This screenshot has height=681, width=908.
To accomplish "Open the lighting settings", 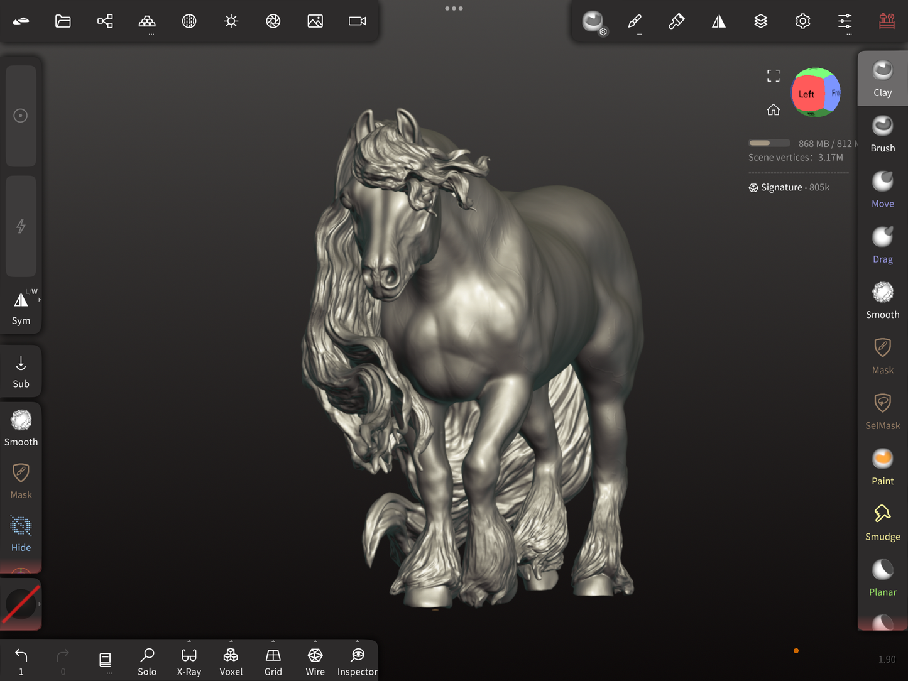I will point(231,21).
